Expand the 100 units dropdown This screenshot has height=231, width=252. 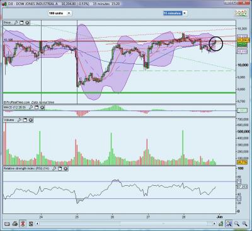69,13
